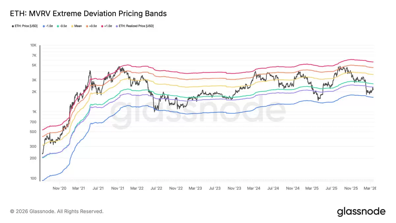Click the black ETH Price legend dot
This screenshot has width=396, height=223.
13,26
